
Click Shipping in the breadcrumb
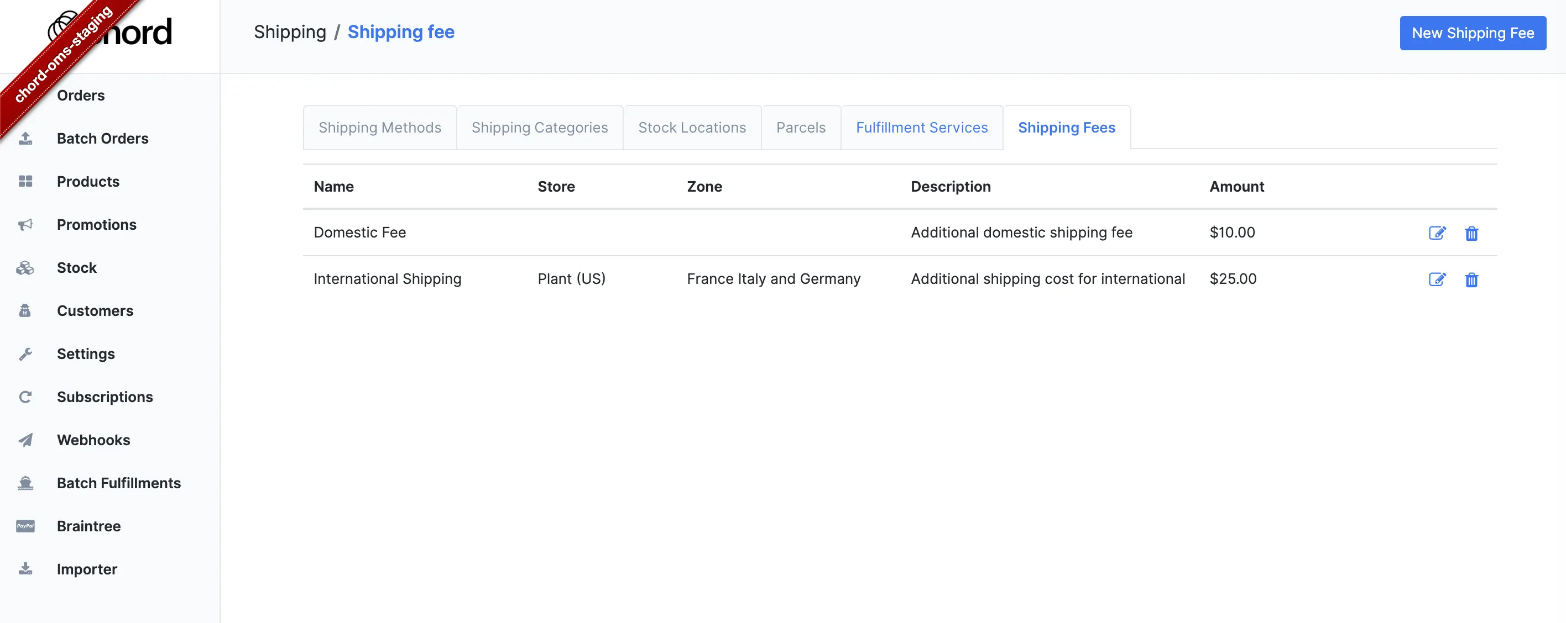pos(290,31)
